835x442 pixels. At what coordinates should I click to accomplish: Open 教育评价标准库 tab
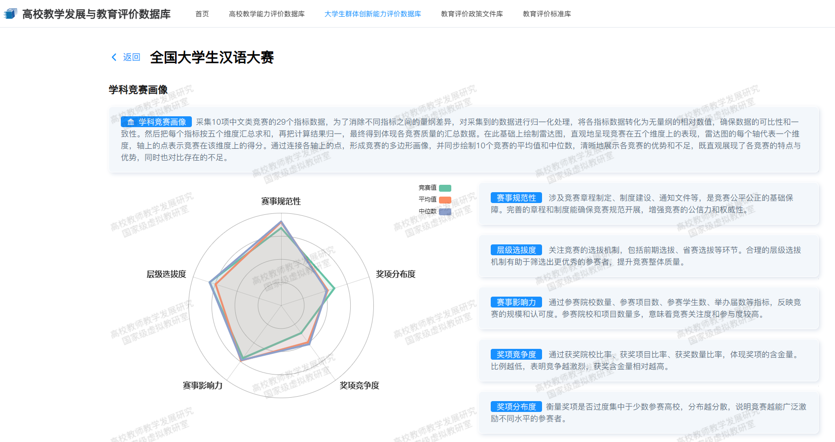tap(547, 14)
